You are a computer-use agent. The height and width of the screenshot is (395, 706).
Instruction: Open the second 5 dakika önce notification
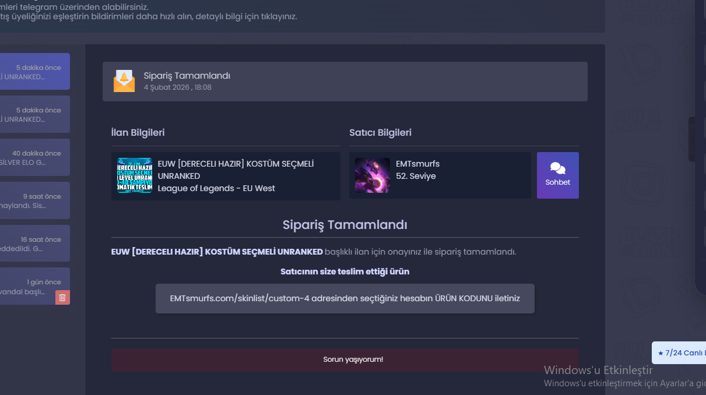click(35, 114)
